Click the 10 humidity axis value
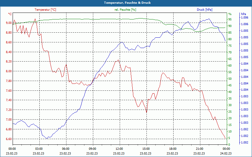 230,131
